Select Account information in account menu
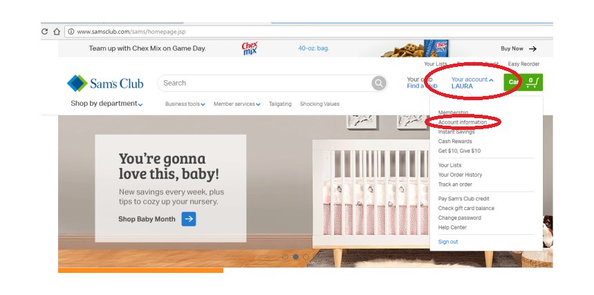This screenshot has width=594, height=295. point(462,122)
